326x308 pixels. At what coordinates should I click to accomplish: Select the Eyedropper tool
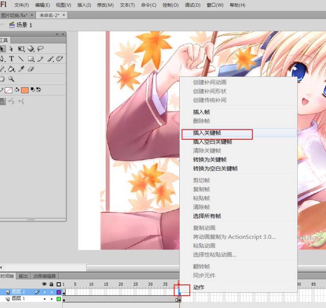tap(21, 69)
